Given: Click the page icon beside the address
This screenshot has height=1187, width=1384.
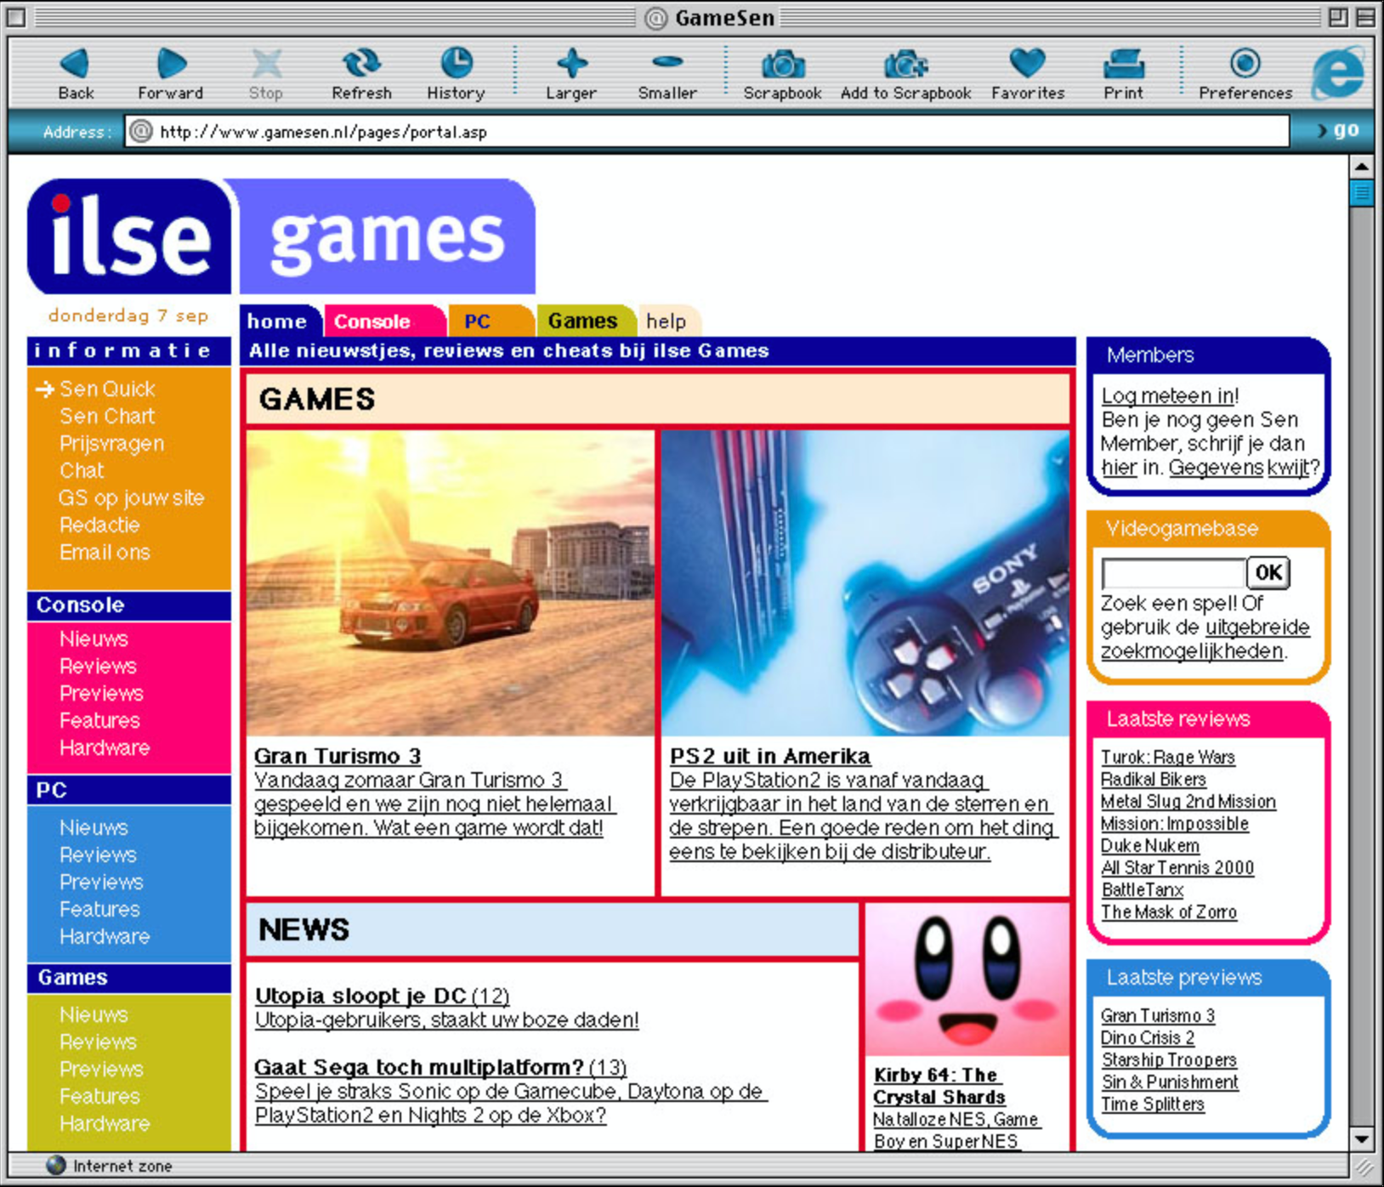Looking at the screenshot, I should click(141, 132).
